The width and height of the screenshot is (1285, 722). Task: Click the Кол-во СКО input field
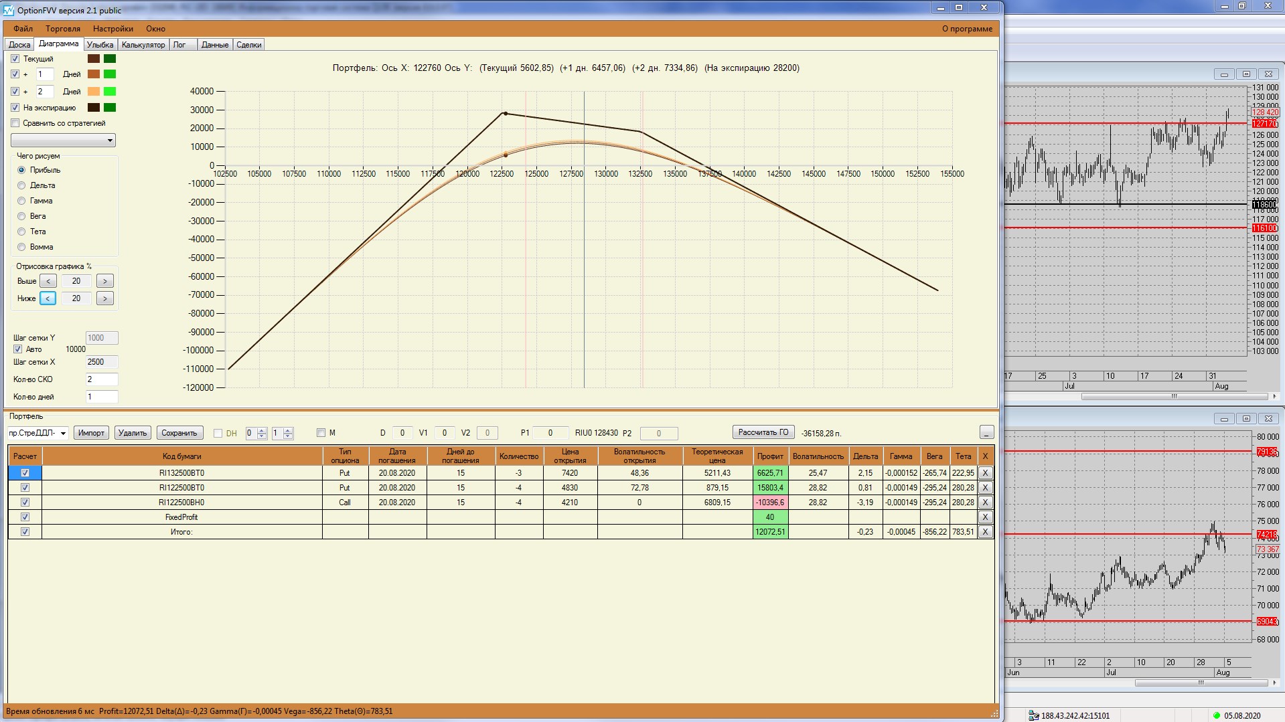click(x=102, y=379)
